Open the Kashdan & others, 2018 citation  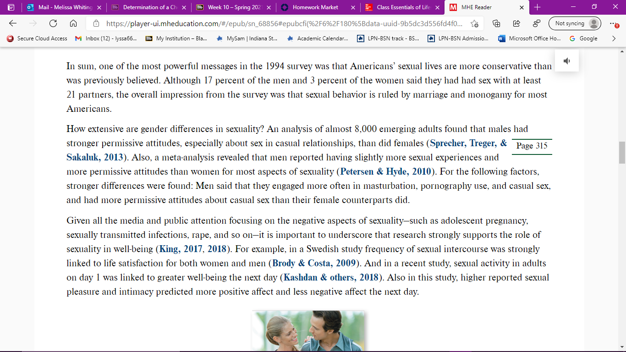pyautogui.click(x=331, y=277)
